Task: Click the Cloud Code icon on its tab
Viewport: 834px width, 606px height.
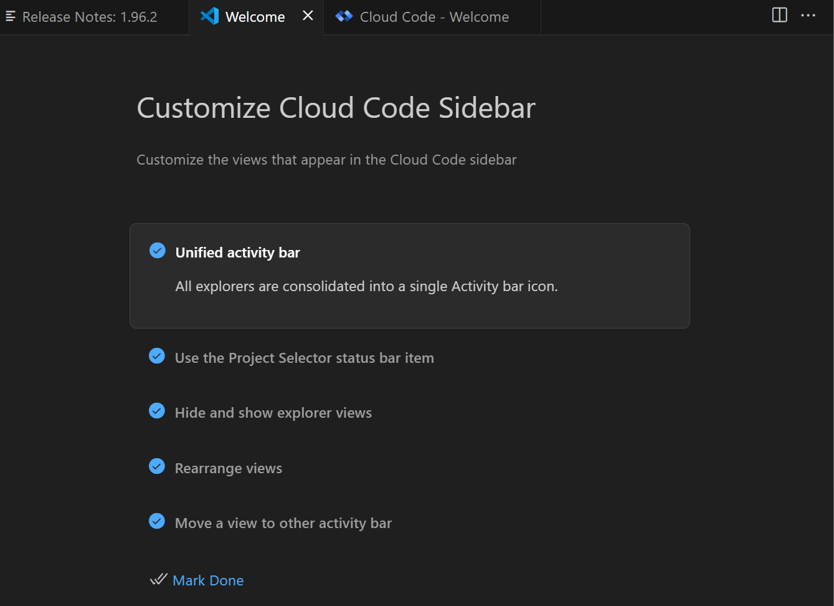Action: (x=344, y=16)
